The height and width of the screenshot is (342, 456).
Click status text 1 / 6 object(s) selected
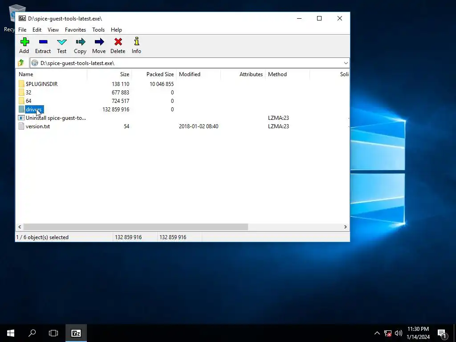[x=42, y=237]
